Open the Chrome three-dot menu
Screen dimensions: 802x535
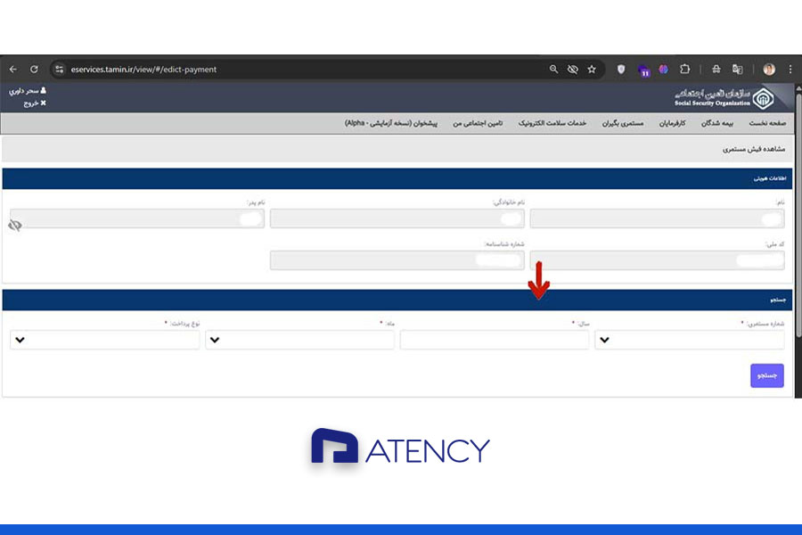(790, 69)
